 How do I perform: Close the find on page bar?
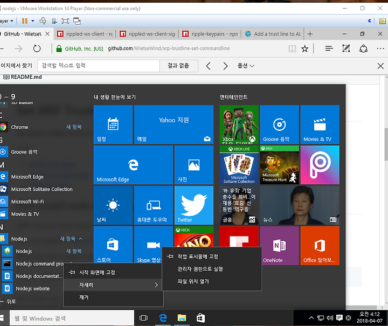[x=380, y=66]
